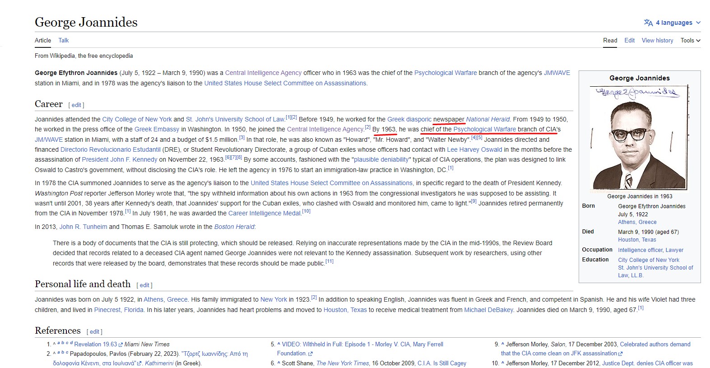
Task: Follow the Michael DeBakey link
Action: click(x=488, y=310)
